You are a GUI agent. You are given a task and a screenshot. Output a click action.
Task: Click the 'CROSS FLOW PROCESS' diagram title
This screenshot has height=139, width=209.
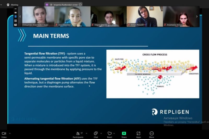(155, 55)
